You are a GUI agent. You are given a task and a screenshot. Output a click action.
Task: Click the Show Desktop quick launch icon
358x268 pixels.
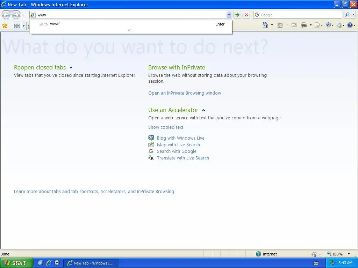tap(41, 263)
